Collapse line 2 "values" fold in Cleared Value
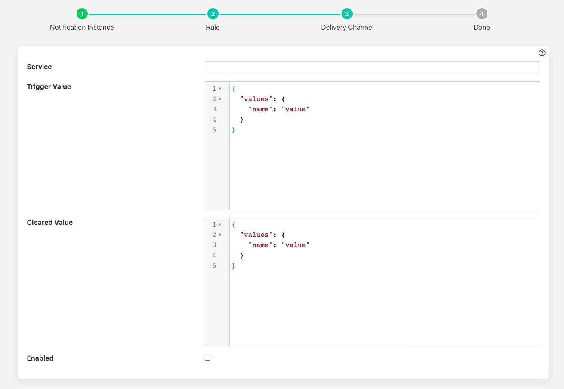 point(220,235)
